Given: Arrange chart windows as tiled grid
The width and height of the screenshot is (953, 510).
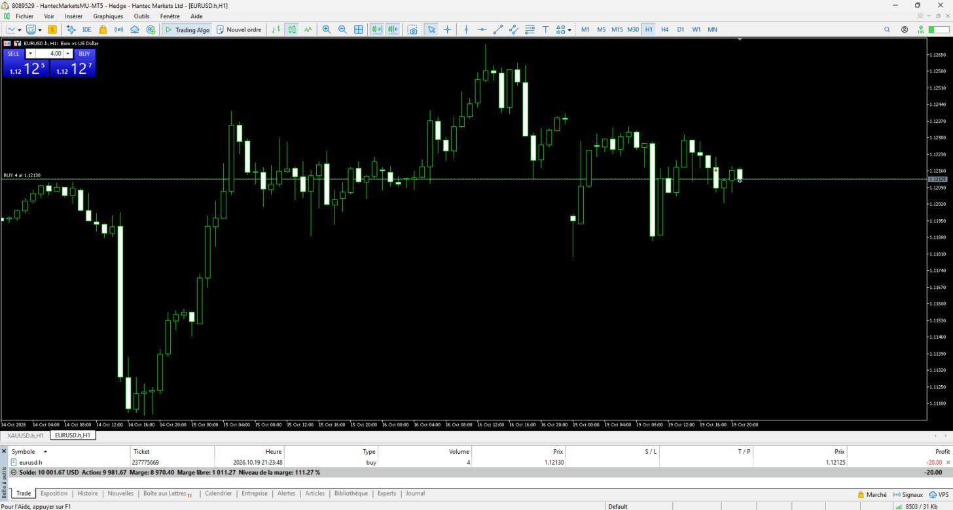Looking at the screenshot, I should click(x=359, y=29).
